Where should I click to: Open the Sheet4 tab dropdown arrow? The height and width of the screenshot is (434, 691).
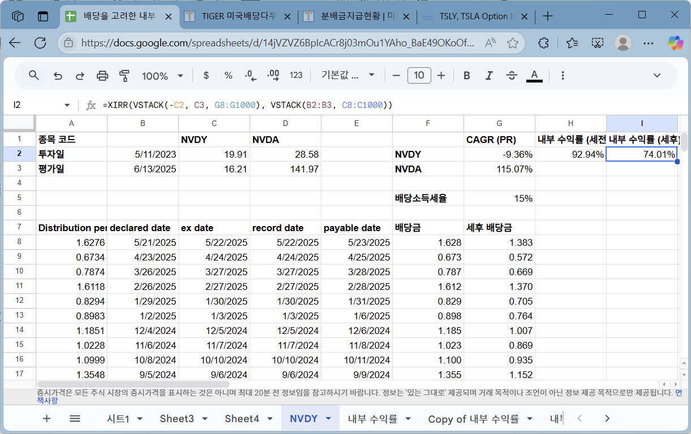tap(269, 419)
